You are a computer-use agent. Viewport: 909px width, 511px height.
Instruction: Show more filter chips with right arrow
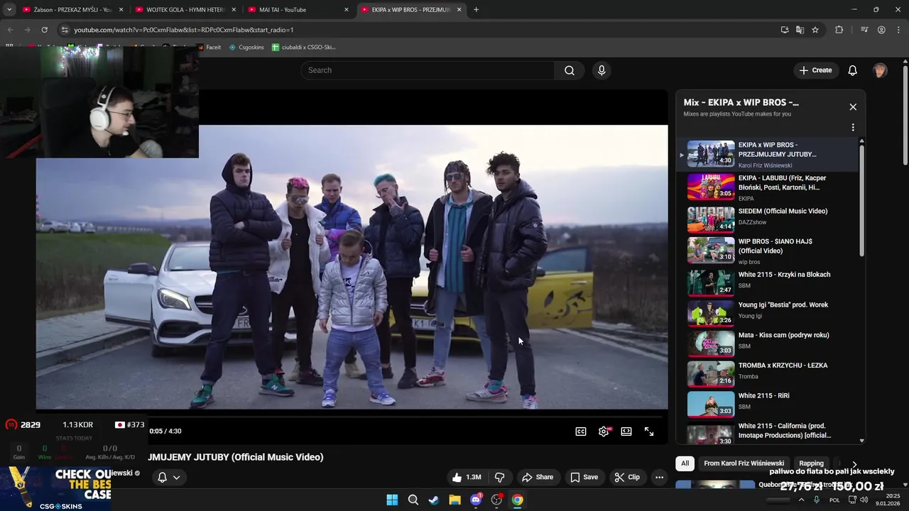(854, 464)
